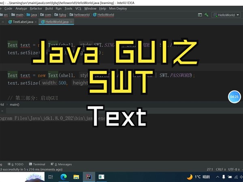Click the PASSWORD constant in the code
The width and height of the screenshot is (243, 182).
click(x=180, y=75)
